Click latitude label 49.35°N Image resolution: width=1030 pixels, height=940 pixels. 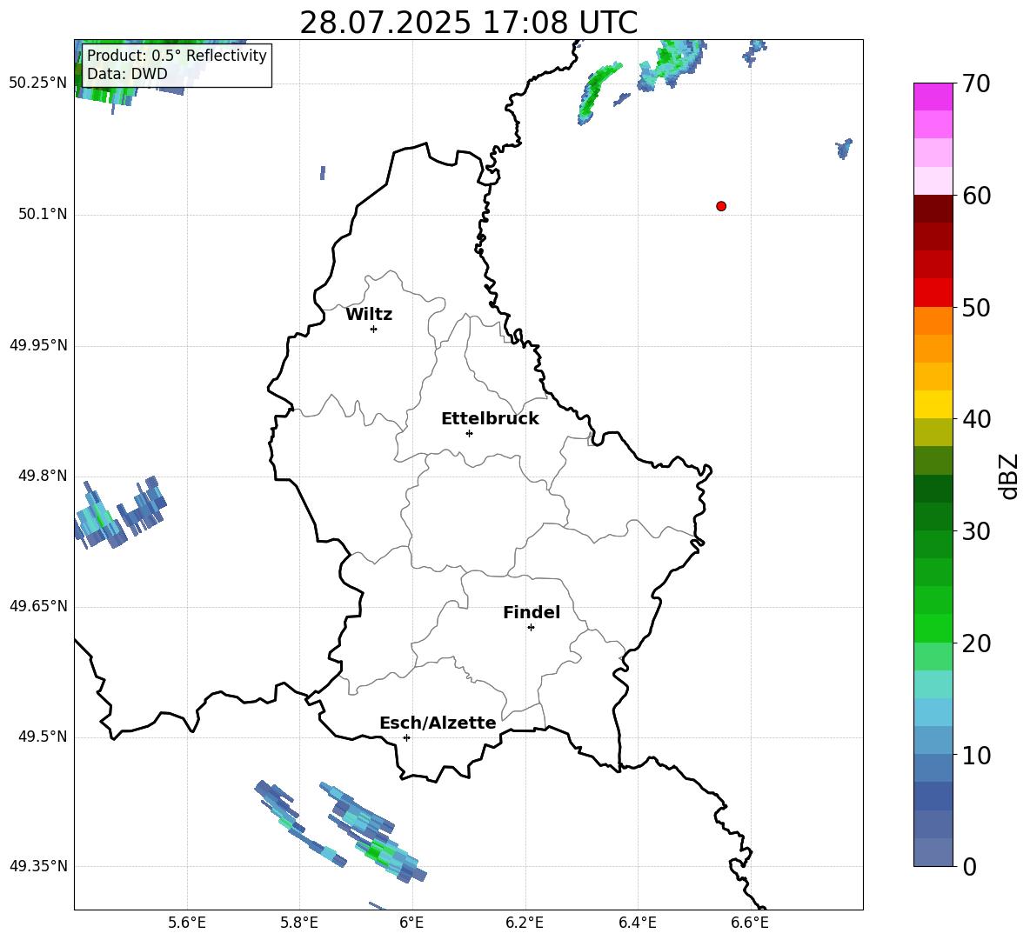tap(38, 866)
